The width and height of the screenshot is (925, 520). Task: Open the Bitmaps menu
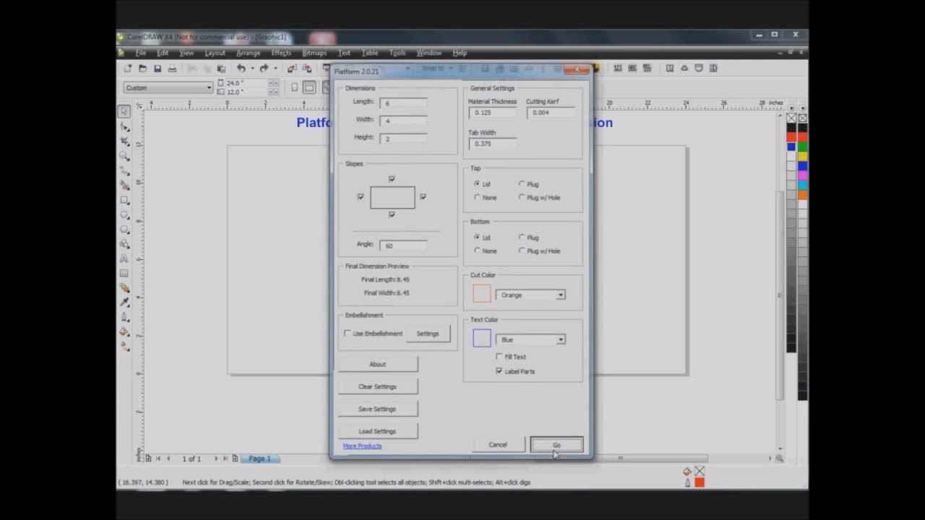pyautogui.click(x=314, y=53)
